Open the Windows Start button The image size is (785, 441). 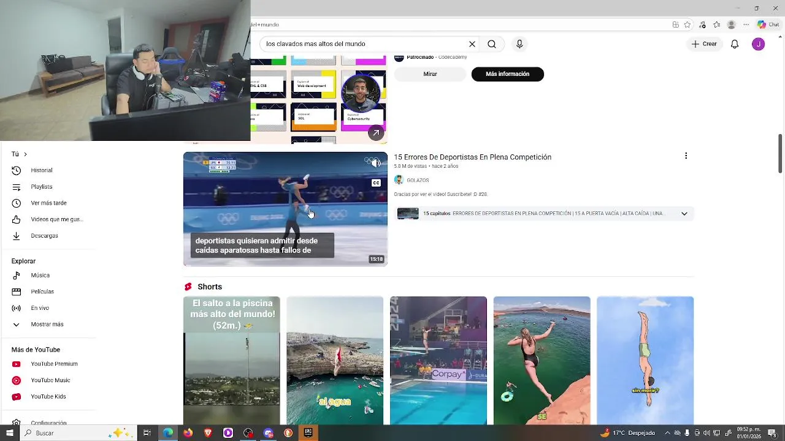[9, 433]
